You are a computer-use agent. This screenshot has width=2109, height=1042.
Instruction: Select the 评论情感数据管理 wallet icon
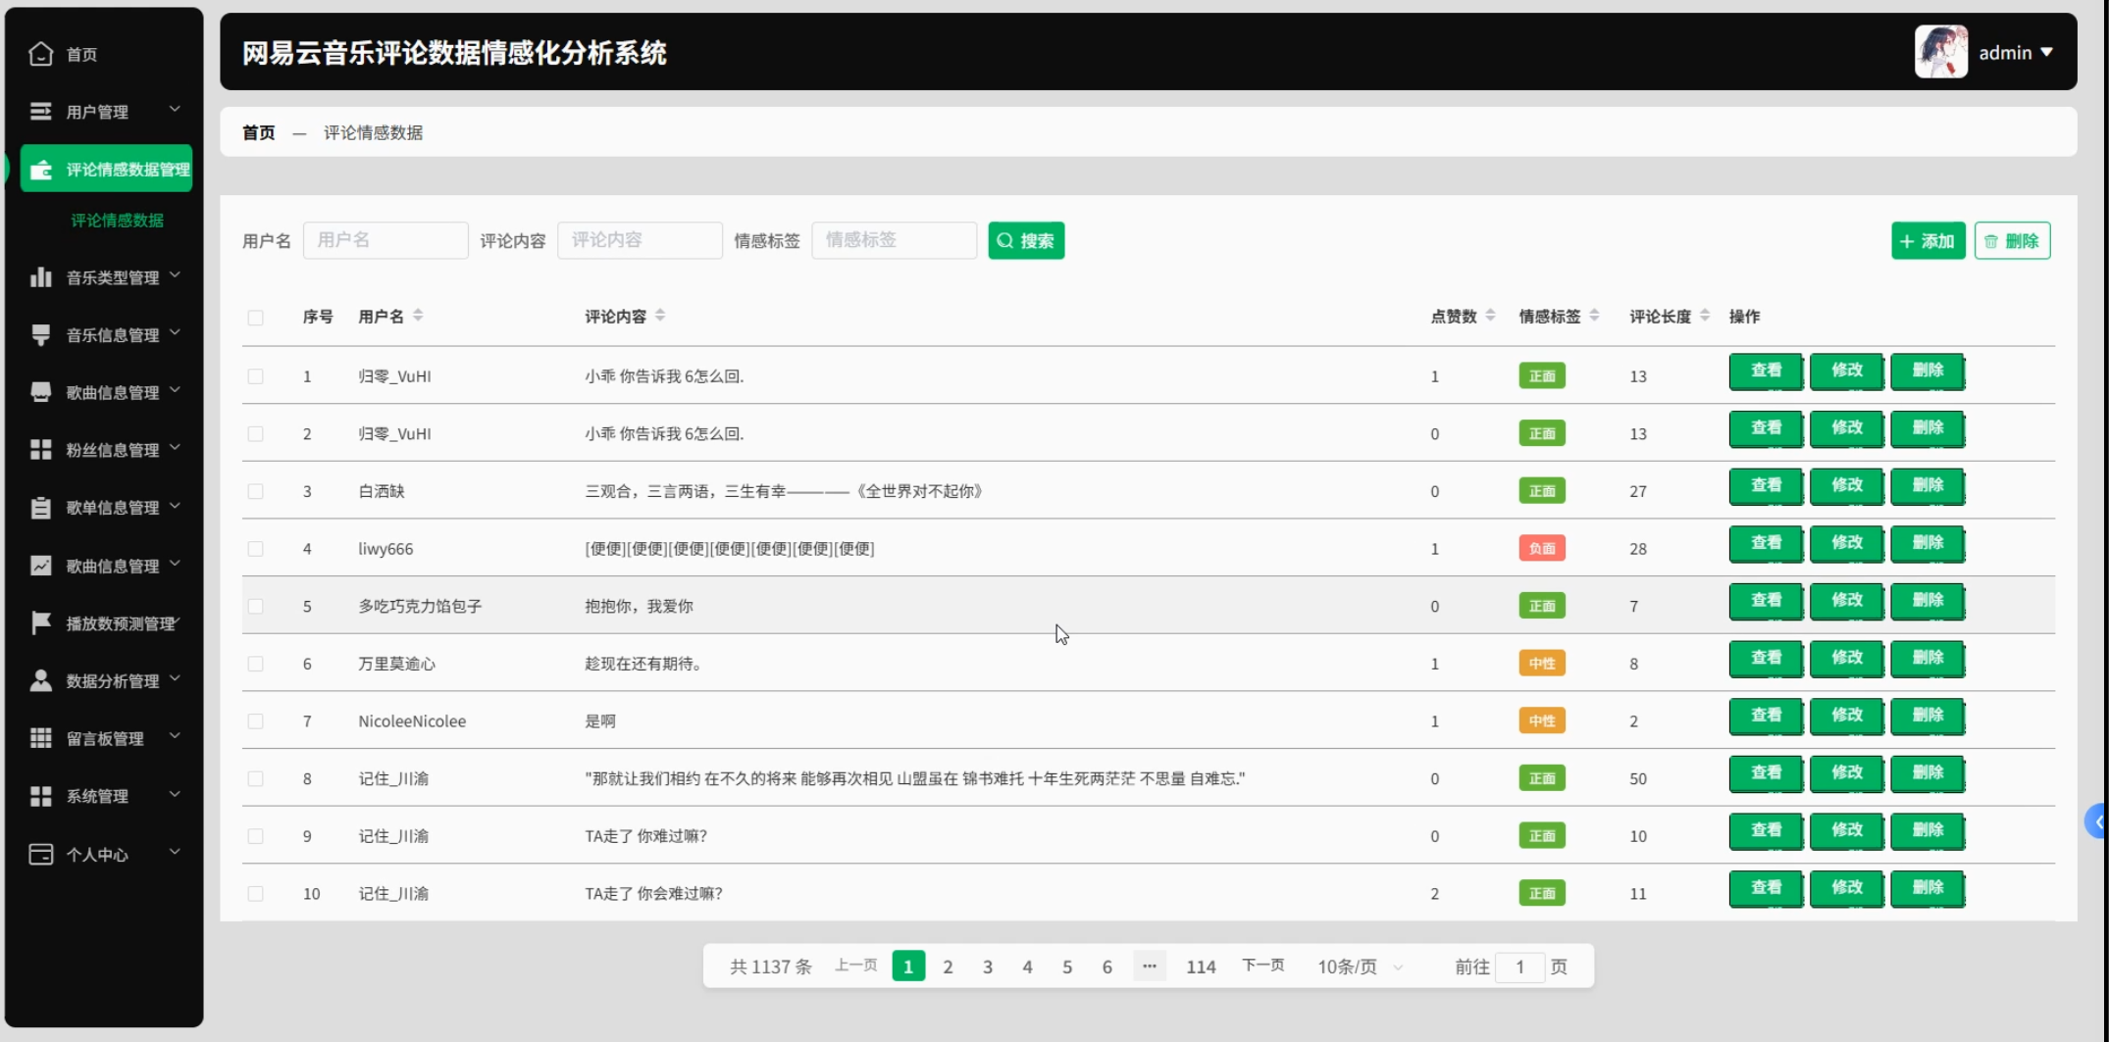[x=40, y=170]
